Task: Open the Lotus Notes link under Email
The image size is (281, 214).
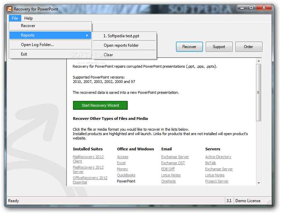Action: point(171,175)
